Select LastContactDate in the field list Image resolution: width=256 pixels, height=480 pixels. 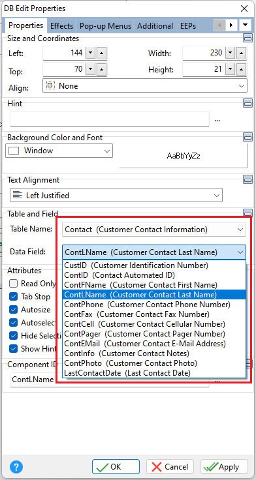click(x=154, y=373)
